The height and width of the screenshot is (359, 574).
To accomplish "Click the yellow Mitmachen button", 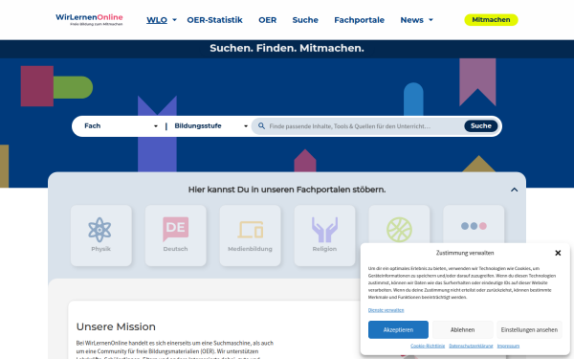I will point(491,20).
